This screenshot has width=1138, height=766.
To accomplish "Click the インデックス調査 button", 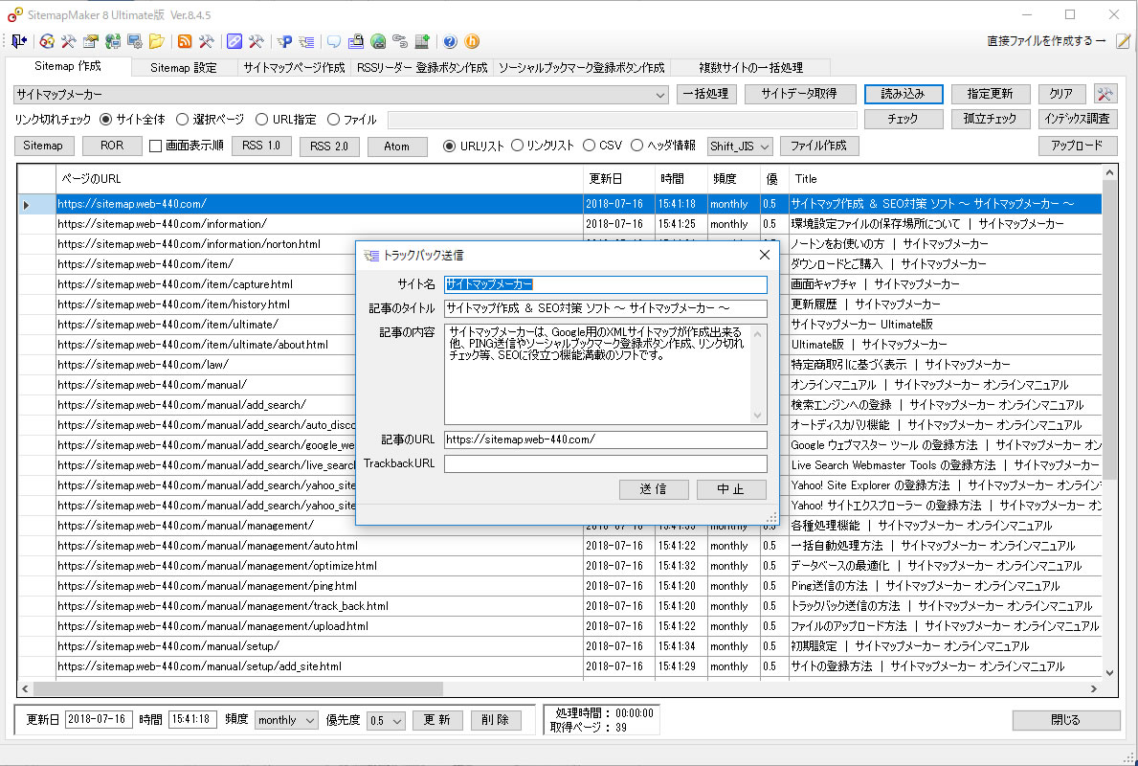I will [1077, 119].
